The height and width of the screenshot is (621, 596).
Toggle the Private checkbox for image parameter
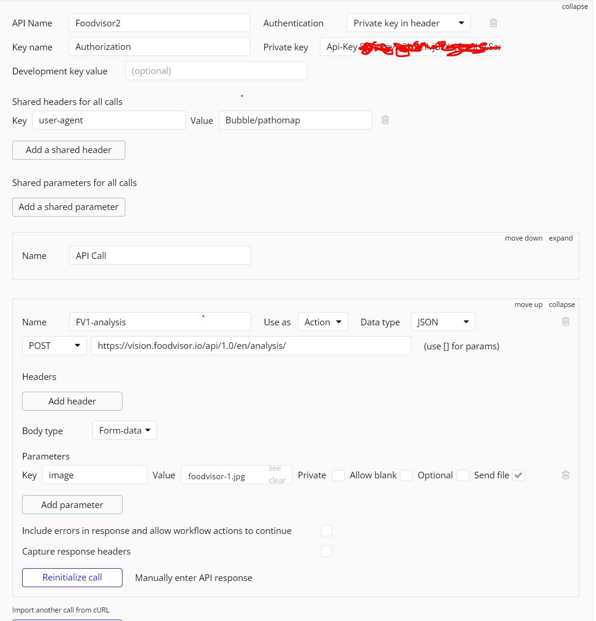coord(338,476)
